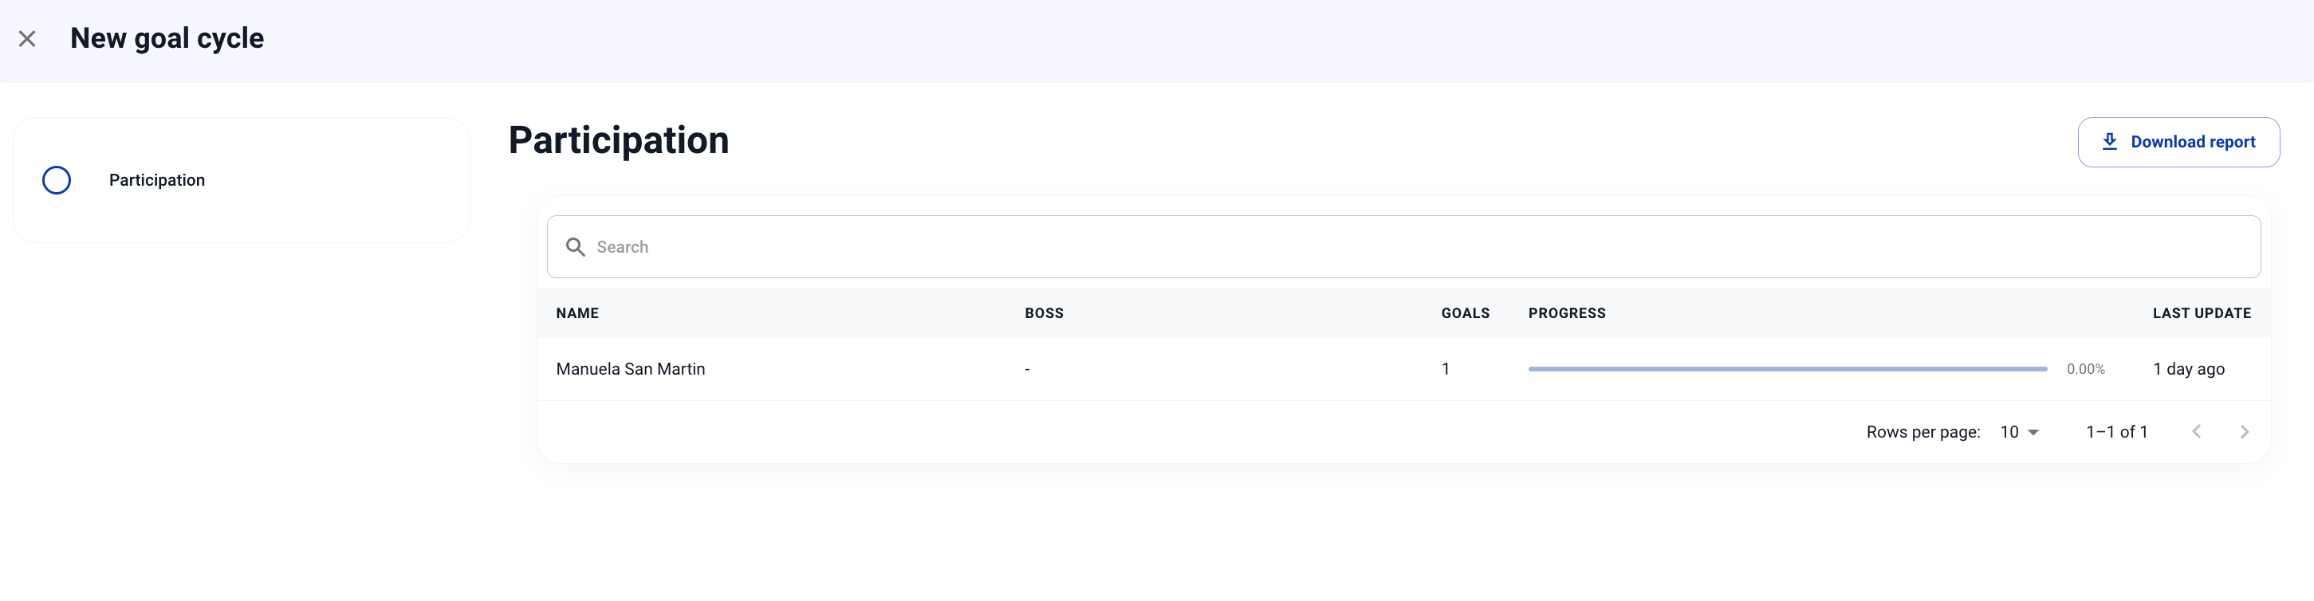Go to the previous page arrow
This screenshot has width=2314, height=601.
pos(2196,432)
